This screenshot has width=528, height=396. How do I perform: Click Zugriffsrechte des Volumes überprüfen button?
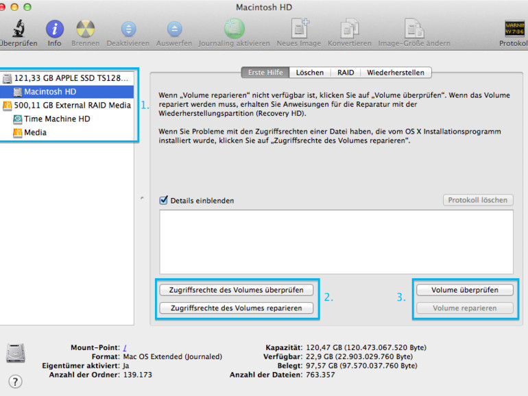tap(237, 290)
